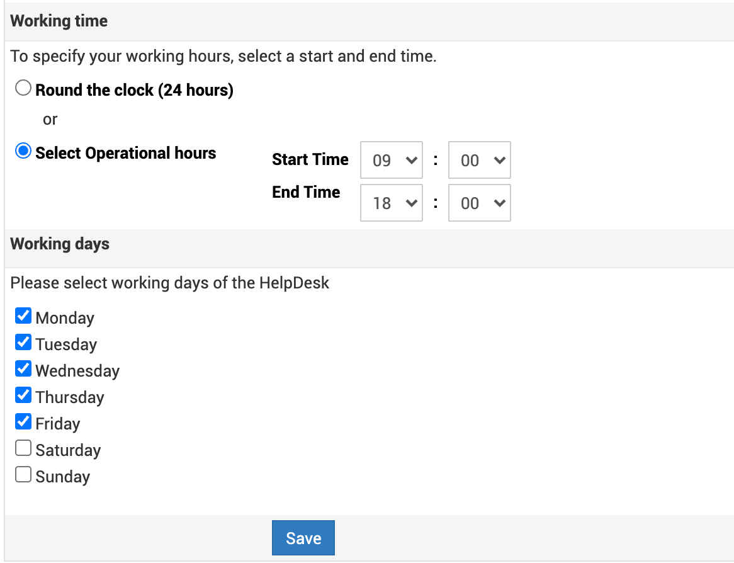Enable Saturday as a working day
The image size is (734, 563).
click(x=23, y=448)
